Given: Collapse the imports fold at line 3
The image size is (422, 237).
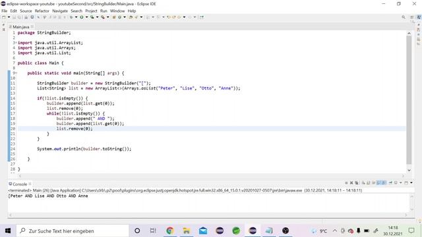Looking at the screenshot, I should click(x=16, y=43).
